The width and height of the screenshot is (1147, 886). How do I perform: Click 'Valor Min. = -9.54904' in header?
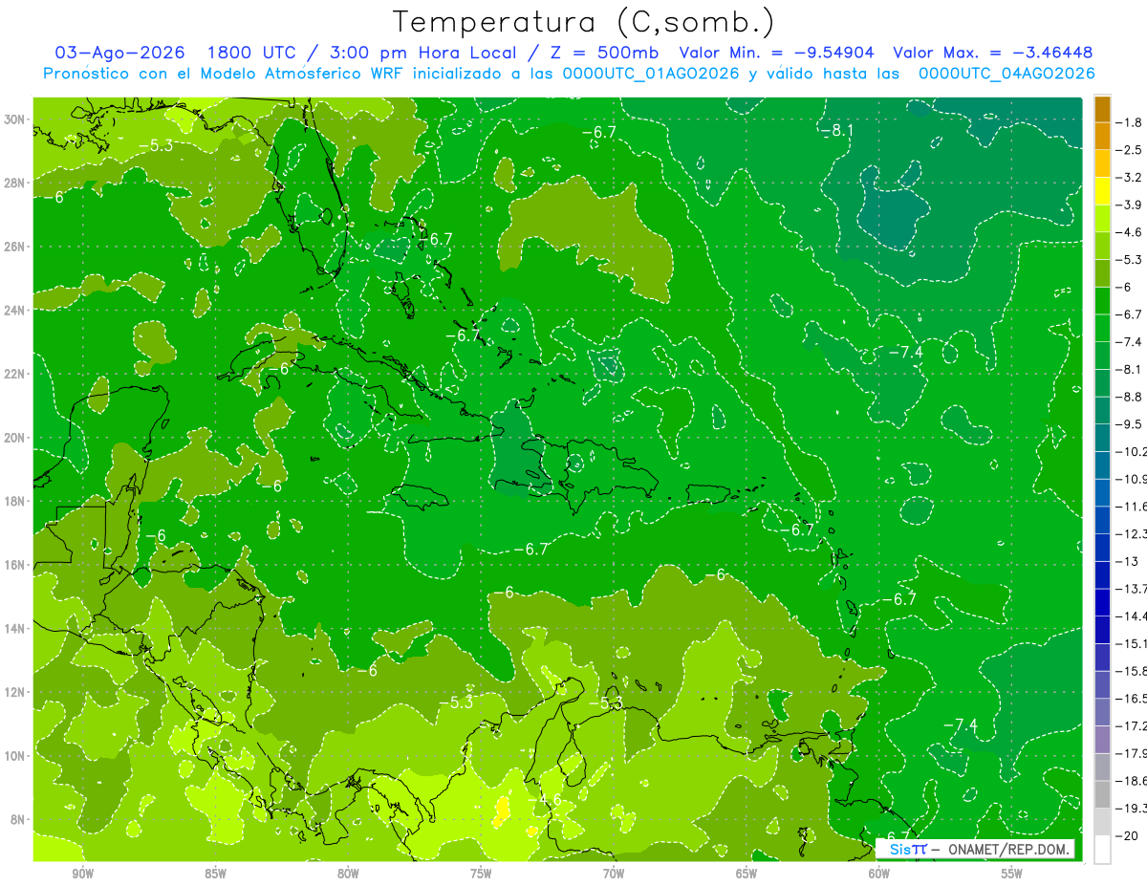point(779,53)
